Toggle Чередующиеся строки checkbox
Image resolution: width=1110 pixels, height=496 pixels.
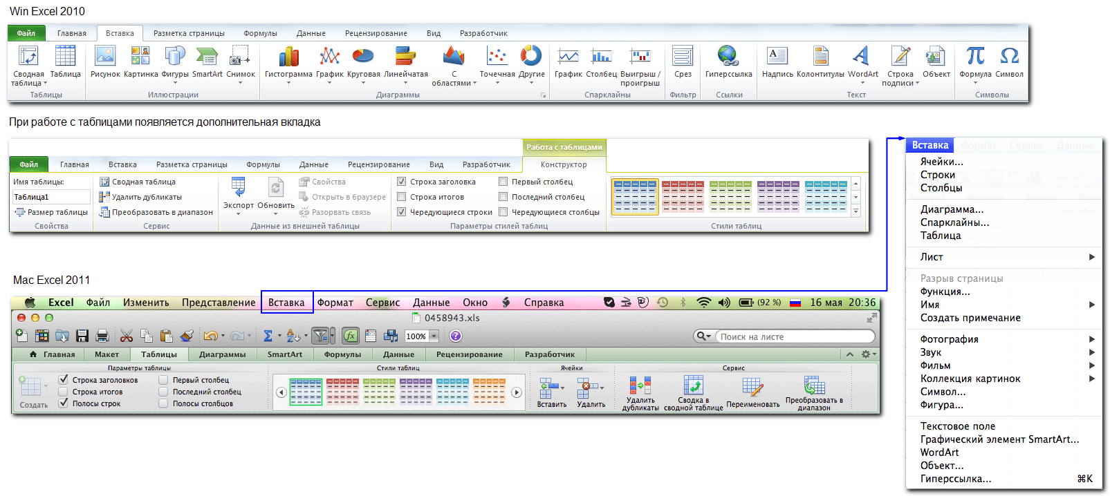coord(401,212)
